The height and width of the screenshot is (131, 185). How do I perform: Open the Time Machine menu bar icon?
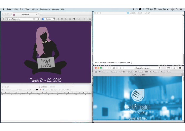[151, 9]
